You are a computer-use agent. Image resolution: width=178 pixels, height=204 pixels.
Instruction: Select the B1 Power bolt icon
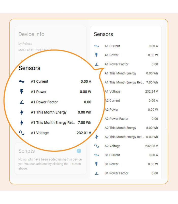[97, 164]
